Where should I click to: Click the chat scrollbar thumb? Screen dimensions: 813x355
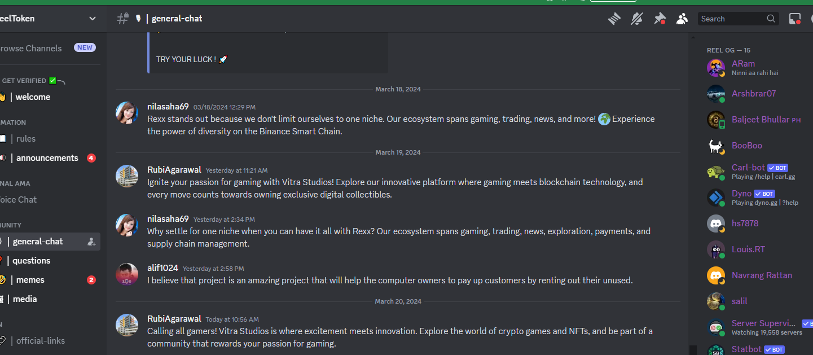692,350
